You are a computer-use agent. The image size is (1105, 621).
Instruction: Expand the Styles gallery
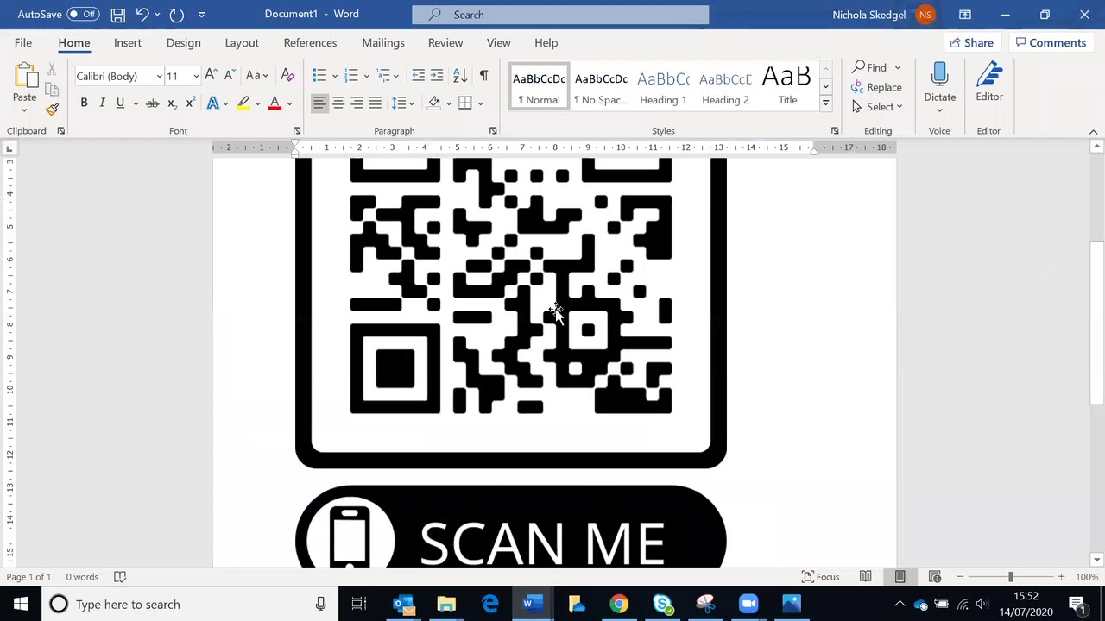click(x=825, y=103)
